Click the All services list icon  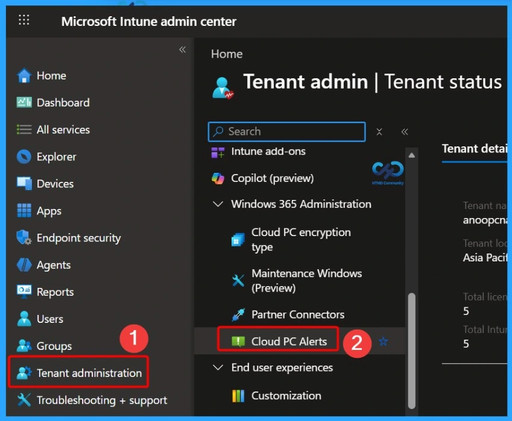pos(24,129)
